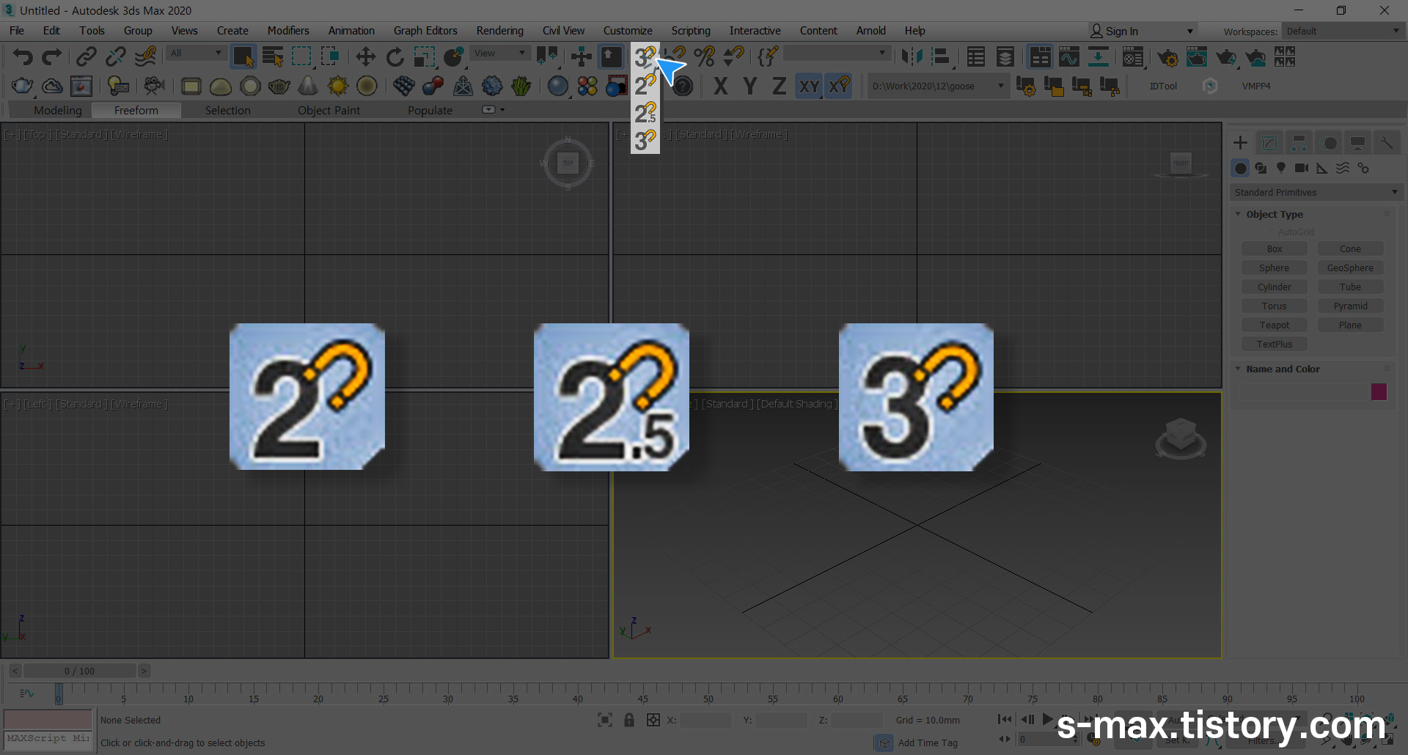
Task: Pick the 2D Snaps flyout option
Action: click(x=645, y=85)
